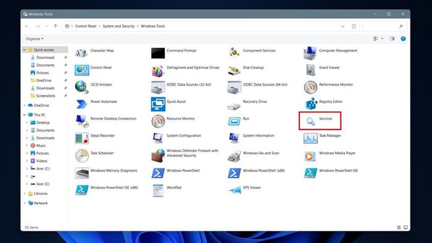
Task: Open Event Viewer icon
Action: click(310, 70)
